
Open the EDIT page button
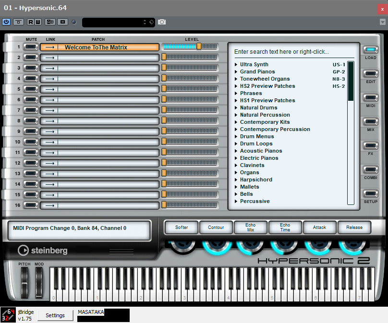tap(370, 74)
